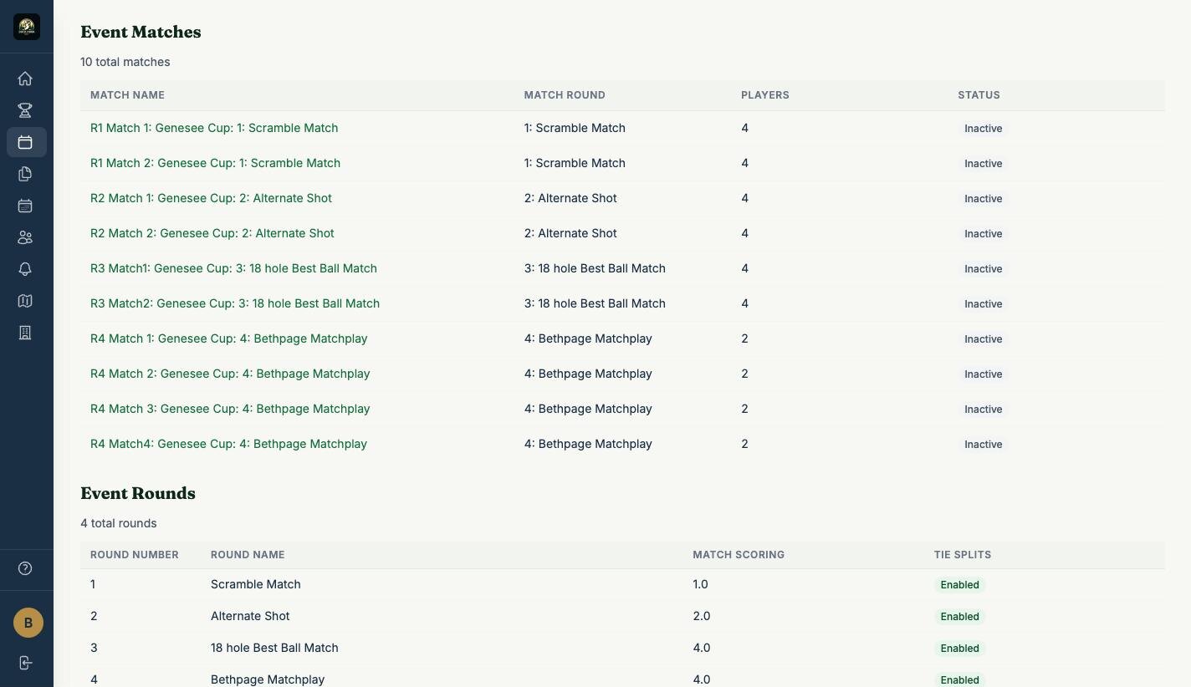Open the notifications bell icon
Viewport: 1191px width, 687px height.
[x=25, y=269]
